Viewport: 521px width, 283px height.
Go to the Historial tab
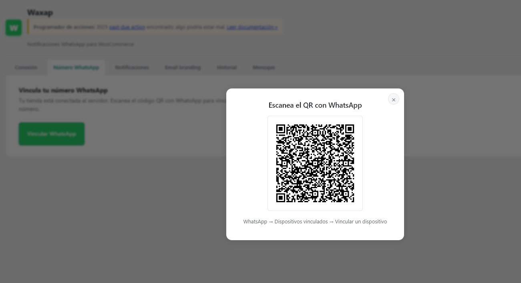227,67
